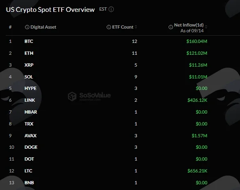Select the SOL asset entry
The height and width of the screenshot is (190, 240).
tap(29, 77)
